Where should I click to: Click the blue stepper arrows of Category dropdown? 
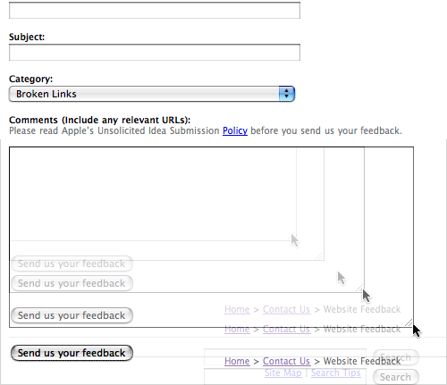point(287,94)
